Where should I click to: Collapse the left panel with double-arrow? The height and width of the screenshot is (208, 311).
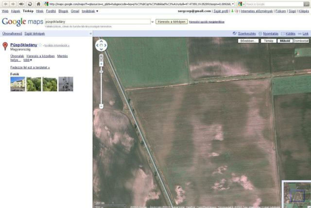91,34
